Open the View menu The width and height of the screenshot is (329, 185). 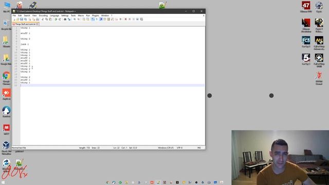pyautogui.click(x=34, y=15)
